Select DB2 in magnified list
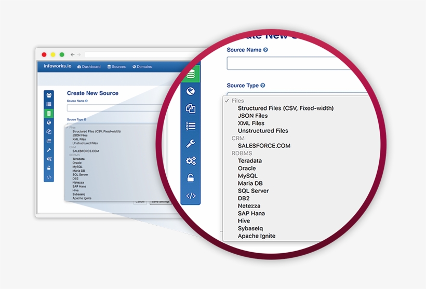The height and width of the screenshot is (289, 426). point(244,198)
